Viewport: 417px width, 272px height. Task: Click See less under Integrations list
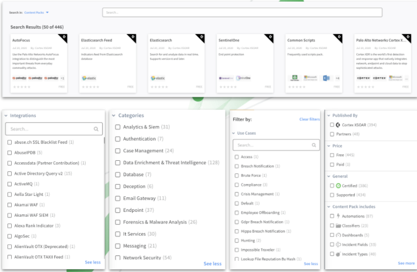click(x=93, y=262)
